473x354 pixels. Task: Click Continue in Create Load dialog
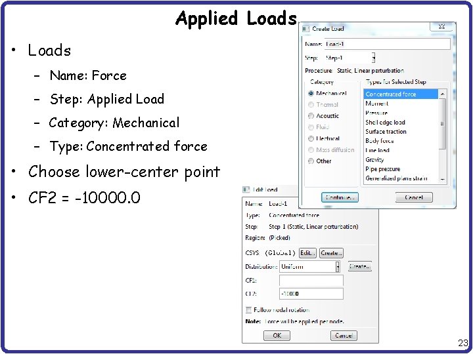coord(340,197)
